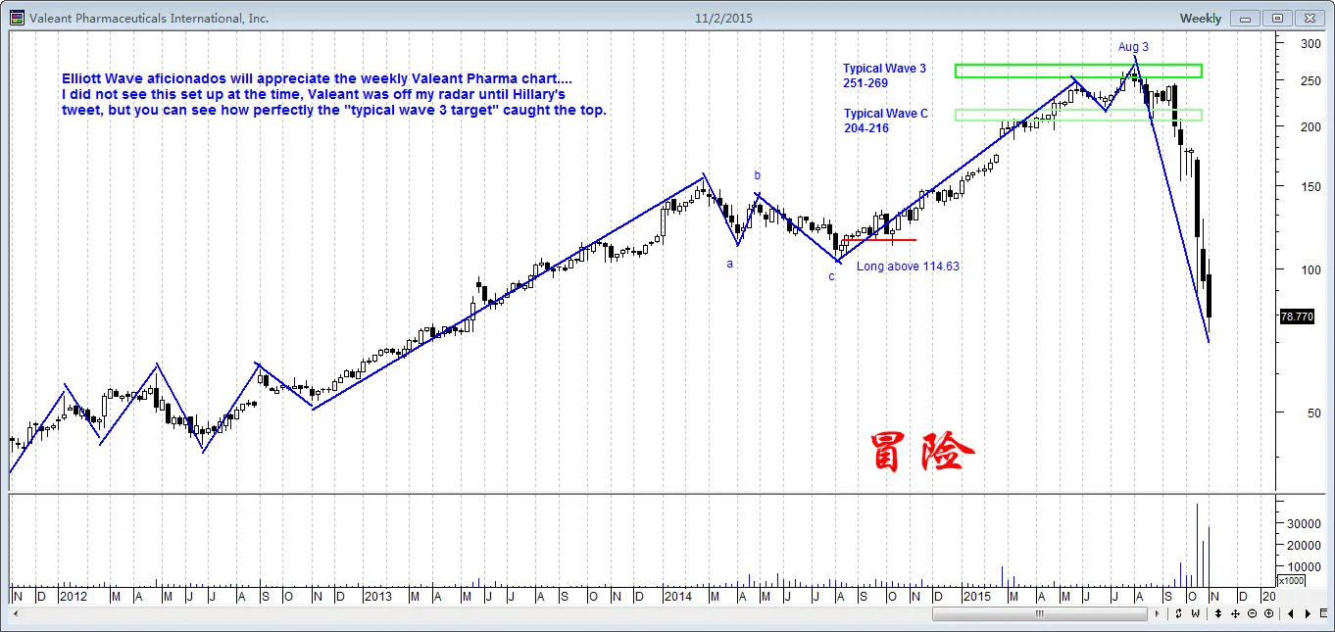This screenshot has height=632, width=1335.
Task: Click the 78.770 last price tag
Action: (x=1297, y=316)
